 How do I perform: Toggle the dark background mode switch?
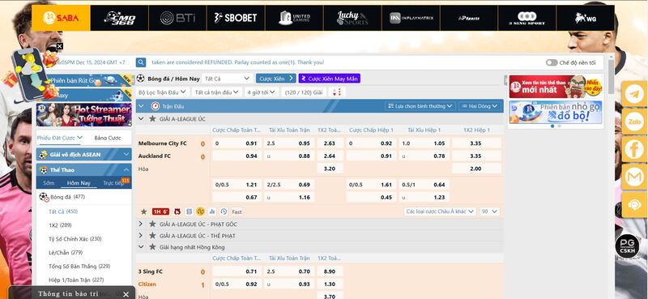(x=552, y=62)
